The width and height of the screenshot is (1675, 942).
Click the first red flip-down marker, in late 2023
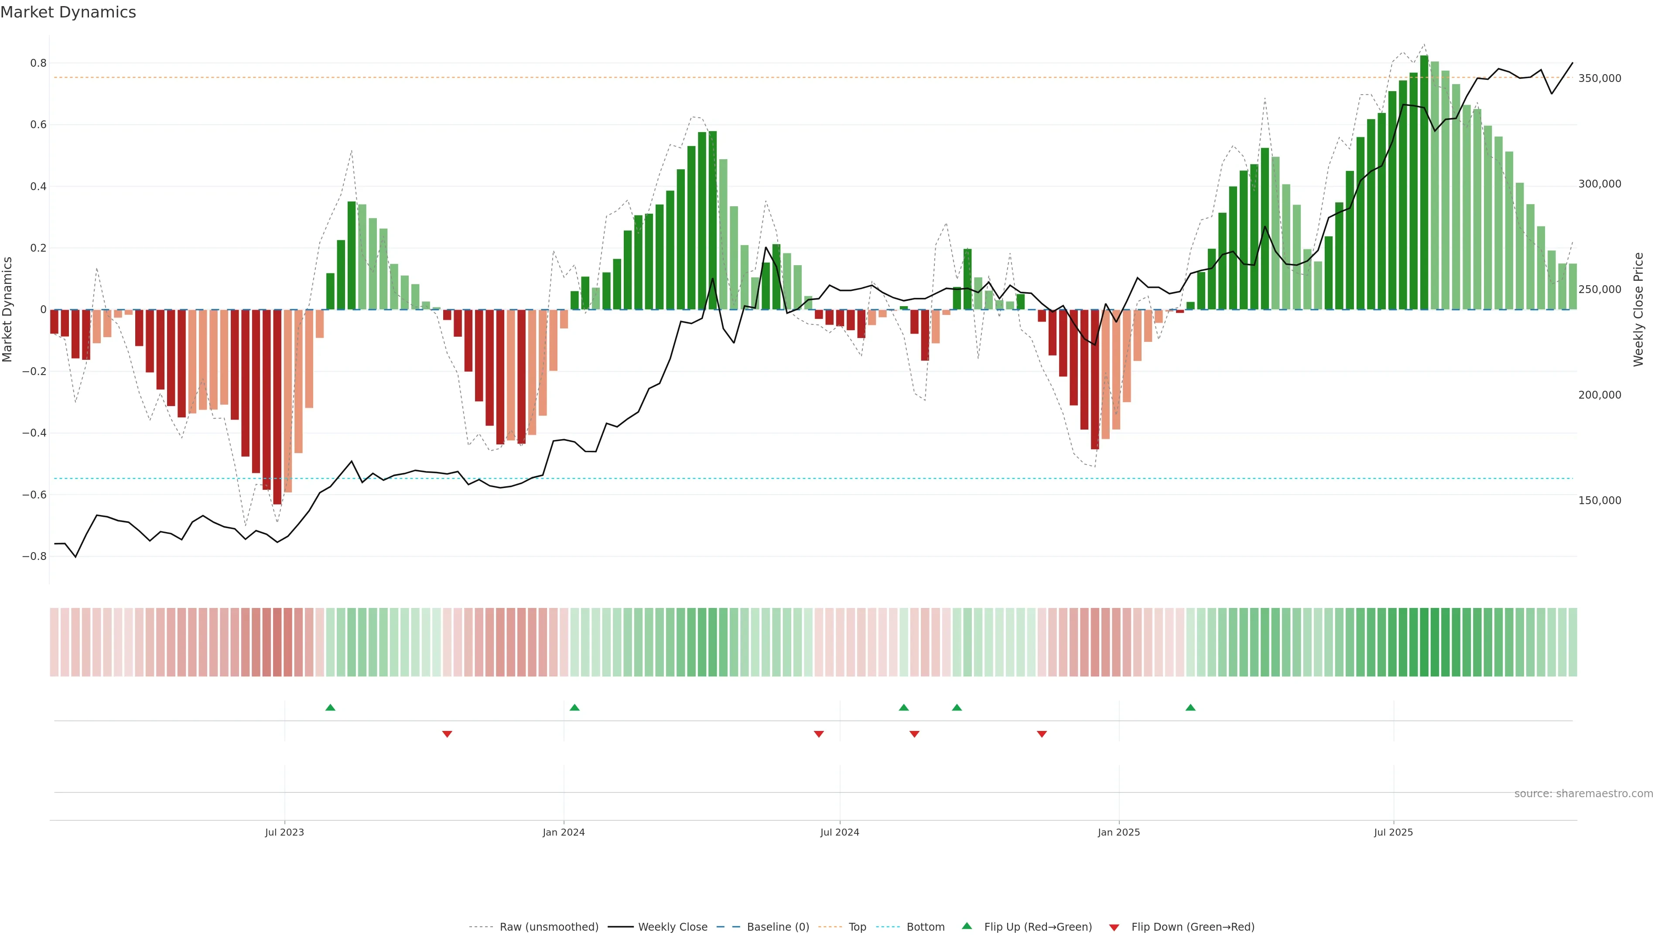coord(447,734)
